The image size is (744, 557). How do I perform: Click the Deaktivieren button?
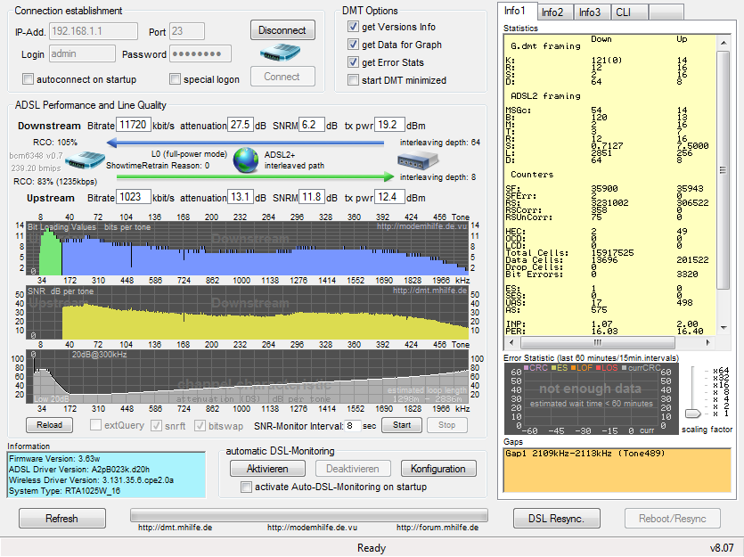(x=353, y=469)
